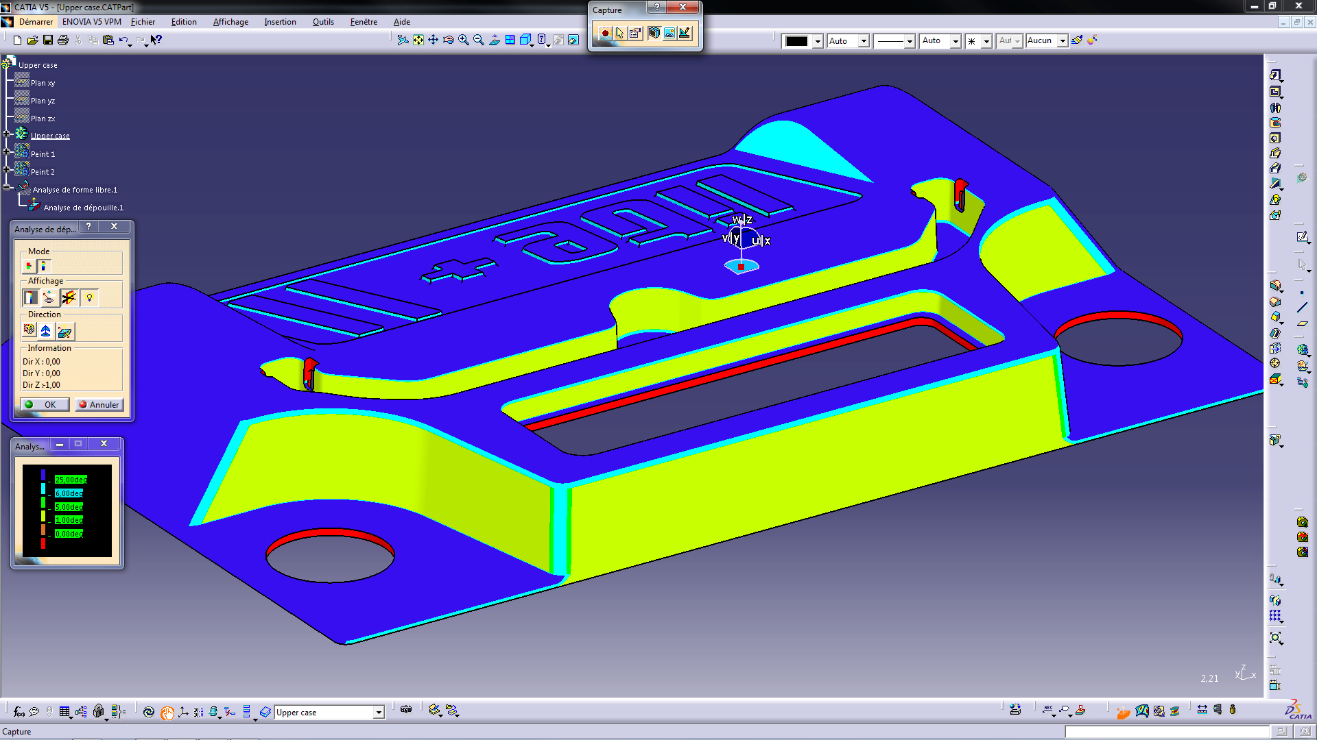Toggle light effect bulb in Affichage
1317x740 pixels.
(89, 297)
